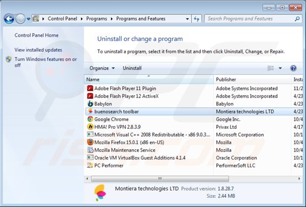This screenshot has height=207, width=306.
Task: Expand the view options dropdown arrow
Action: 280,68
